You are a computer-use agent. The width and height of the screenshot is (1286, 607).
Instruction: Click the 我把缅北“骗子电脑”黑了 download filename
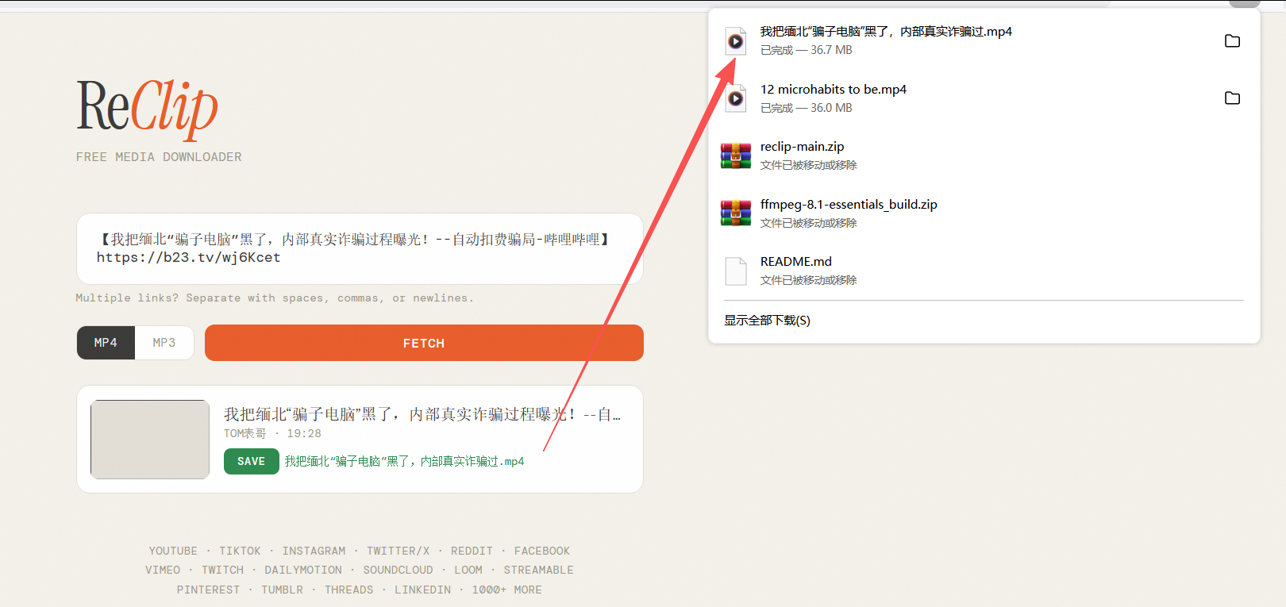[x=886, y=32]
